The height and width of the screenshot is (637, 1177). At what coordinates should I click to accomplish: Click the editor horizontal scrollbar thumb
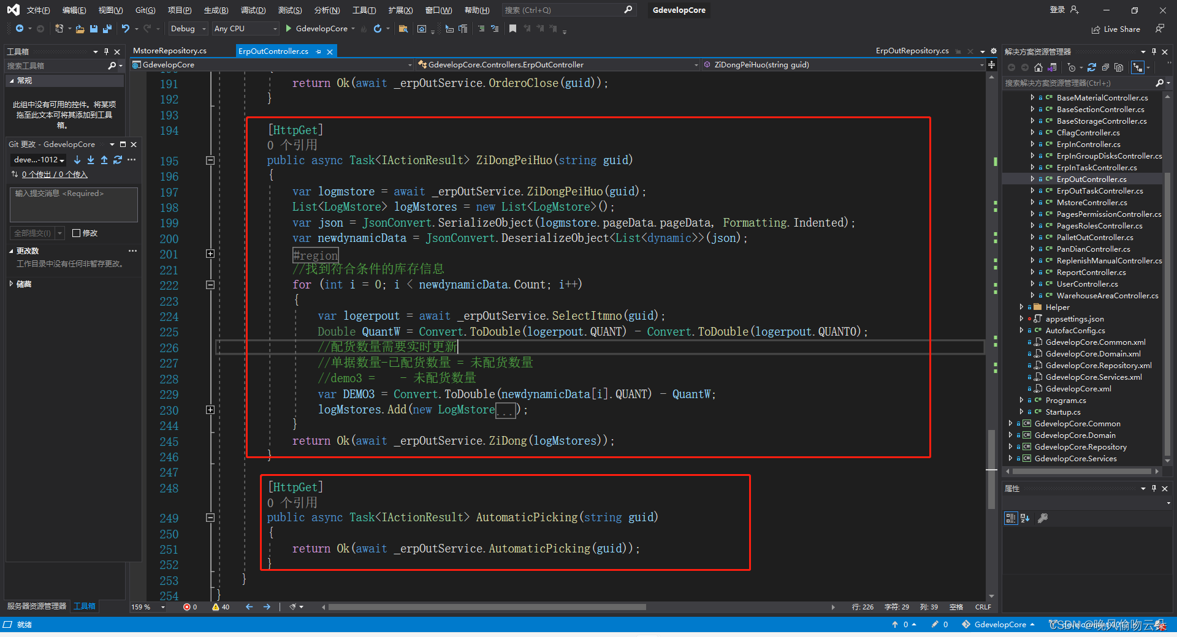pyautogui.click(x=487, y=607)
